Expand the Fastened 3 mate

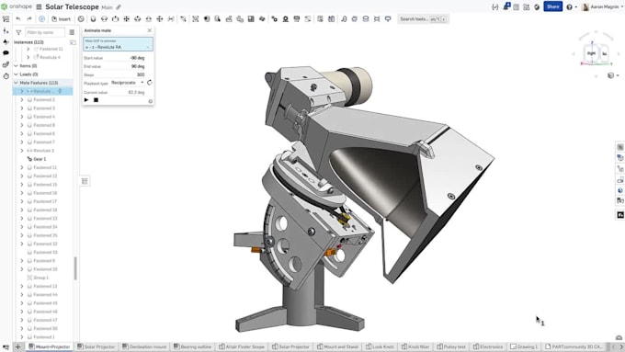coord(22,108)
